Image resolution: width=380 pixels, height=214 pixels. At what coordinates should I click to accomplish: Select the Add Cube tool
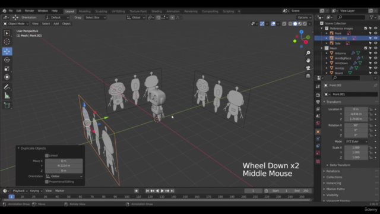coord(7,106)
